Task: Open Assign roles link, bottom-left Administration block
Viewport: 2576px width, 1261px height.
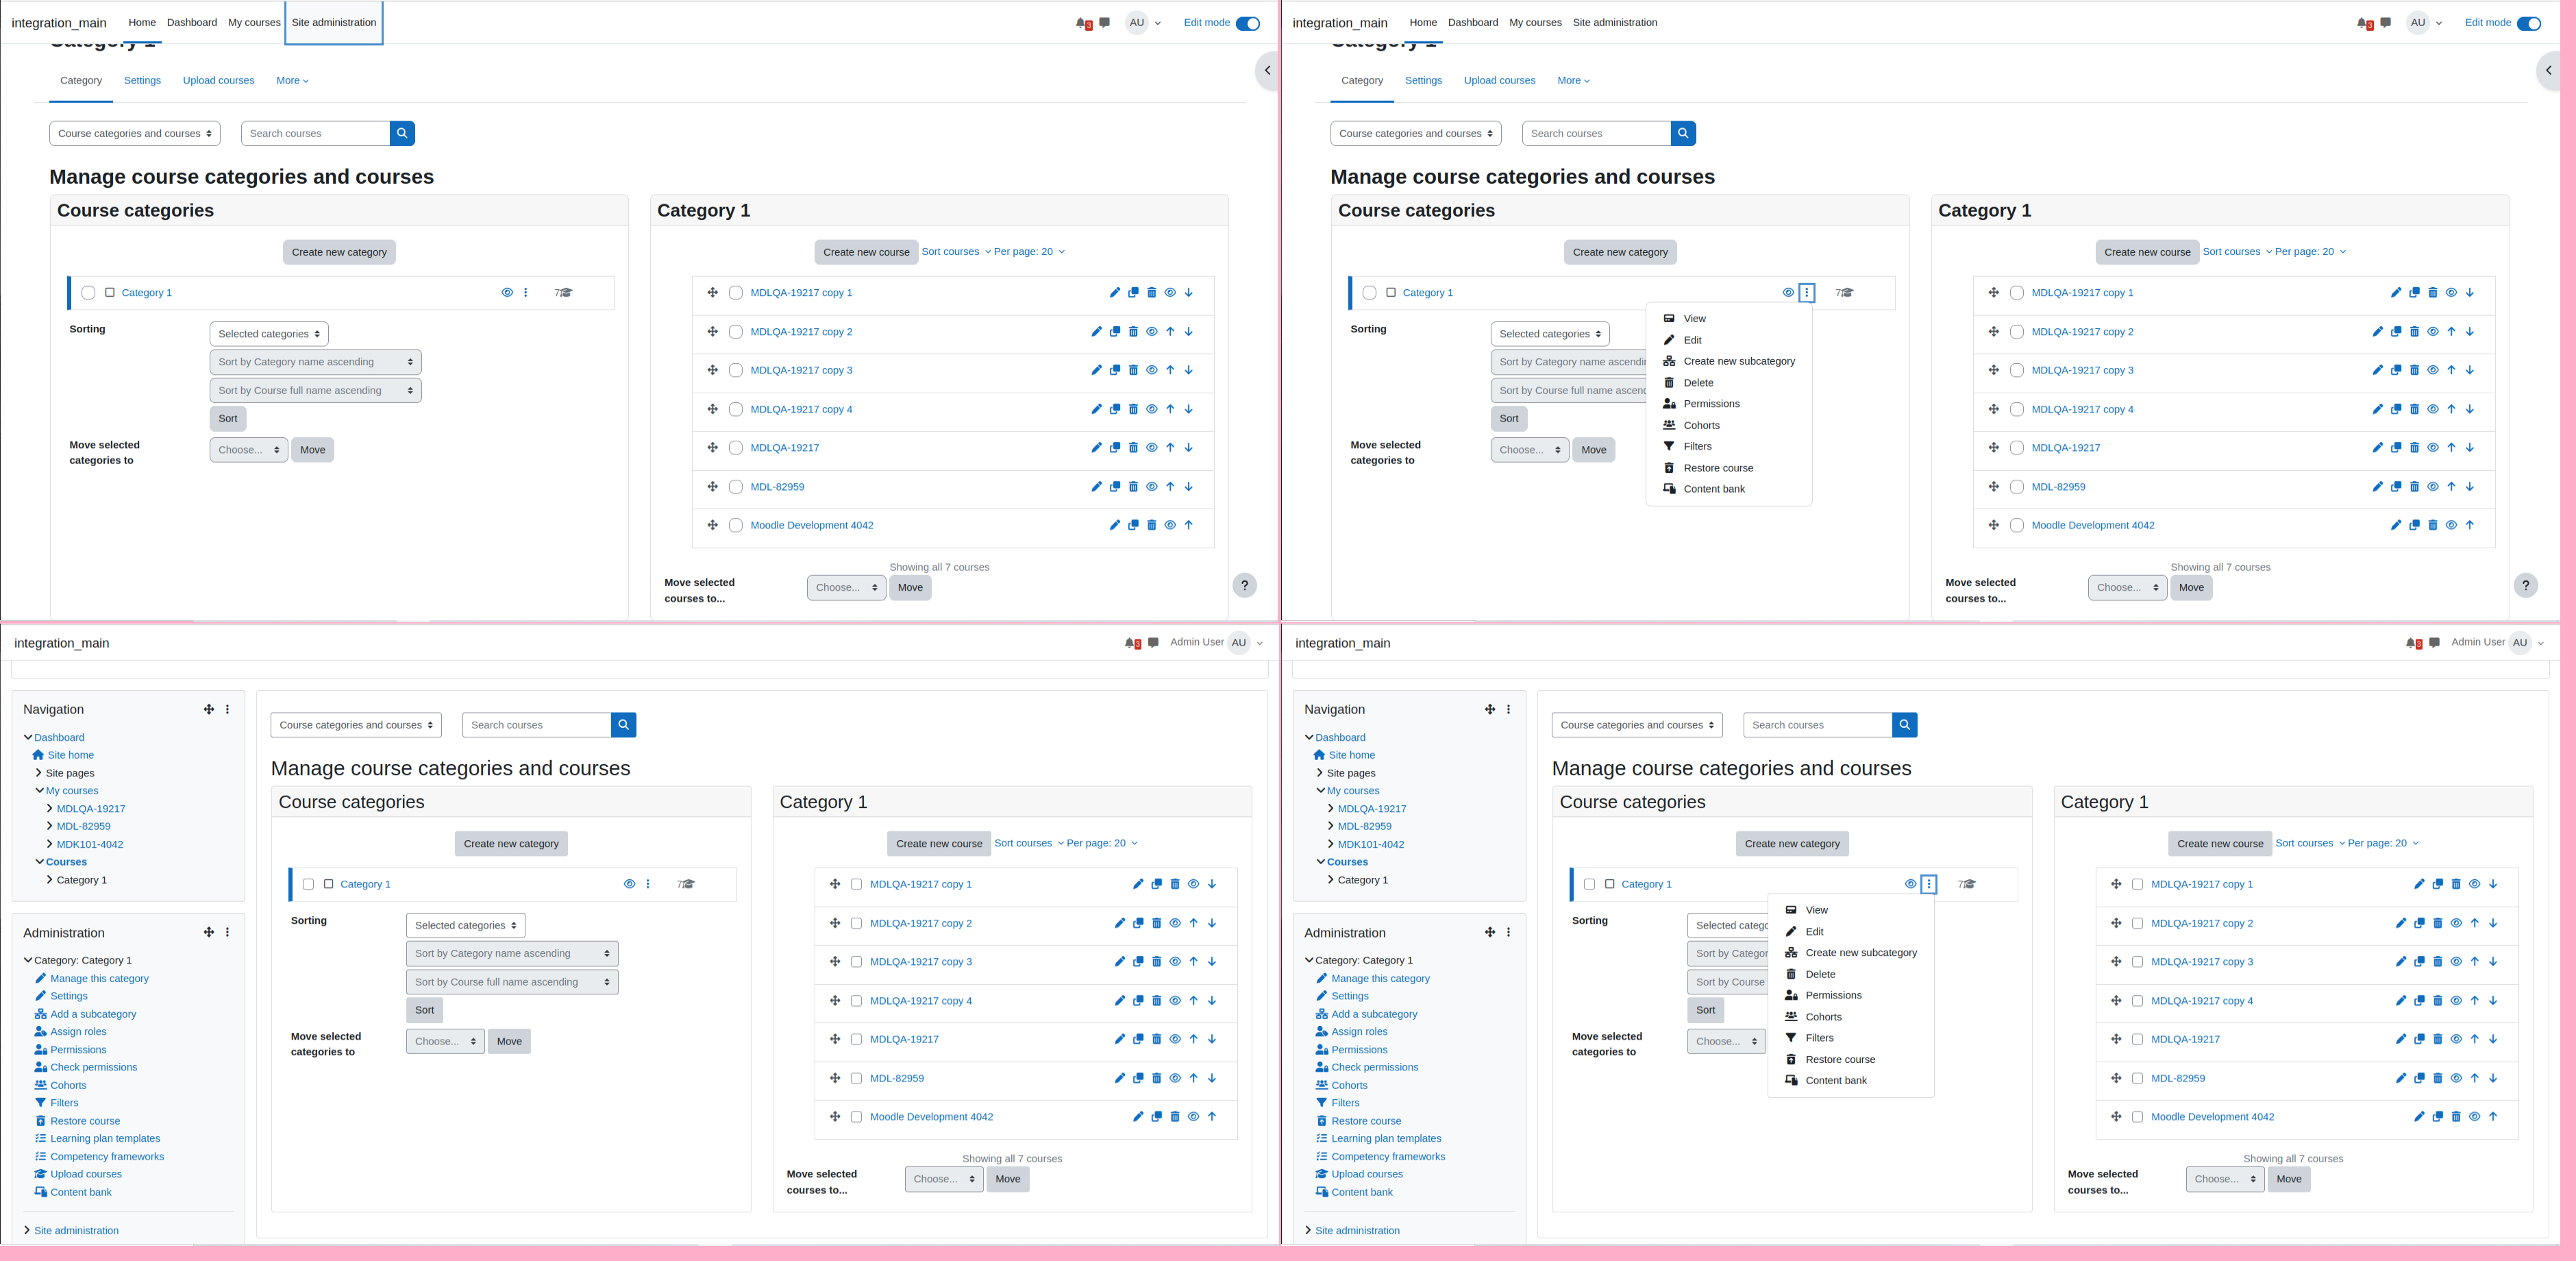Action: pos(78,1032)
